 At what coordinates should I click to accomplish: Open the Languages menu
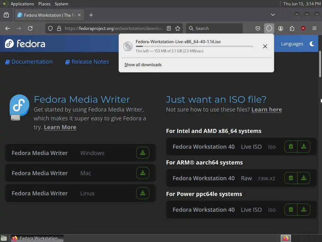(292, 44)
